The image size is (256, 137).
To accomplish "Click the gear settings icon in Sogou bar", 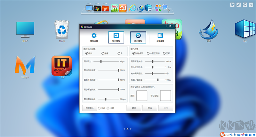I will pyautogui.click(x=254, y=135).
